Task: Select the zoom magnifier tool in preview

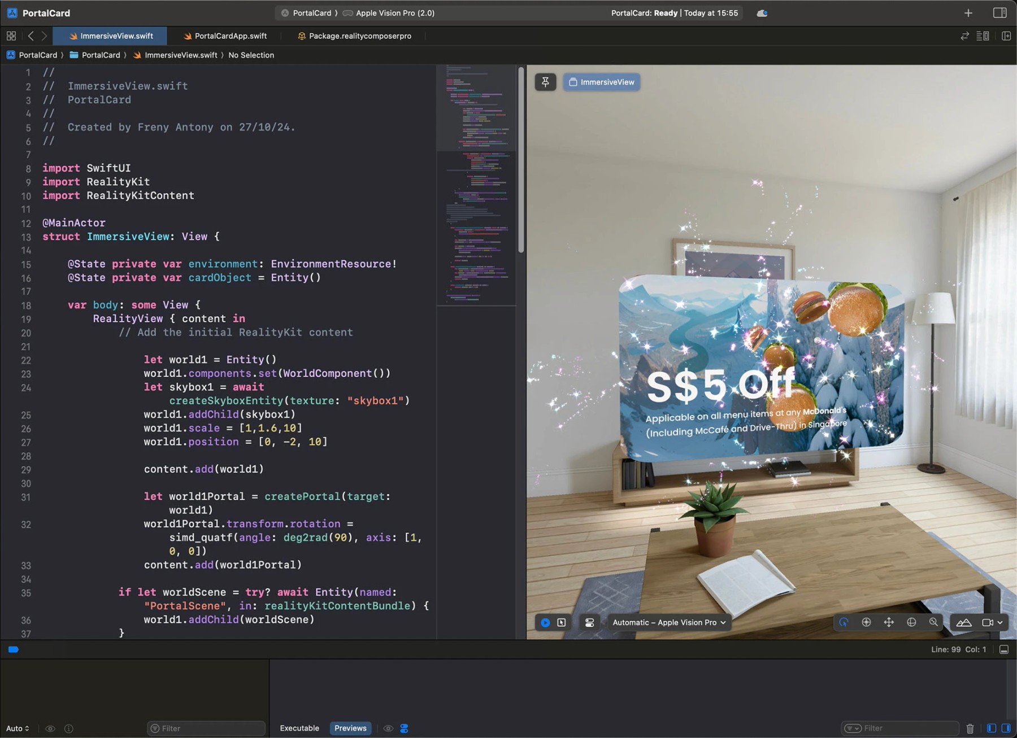Action: (x=933, y=622)
